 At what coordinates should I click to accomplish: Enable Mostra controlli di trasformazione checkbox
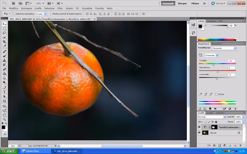[x=51, y=14]
